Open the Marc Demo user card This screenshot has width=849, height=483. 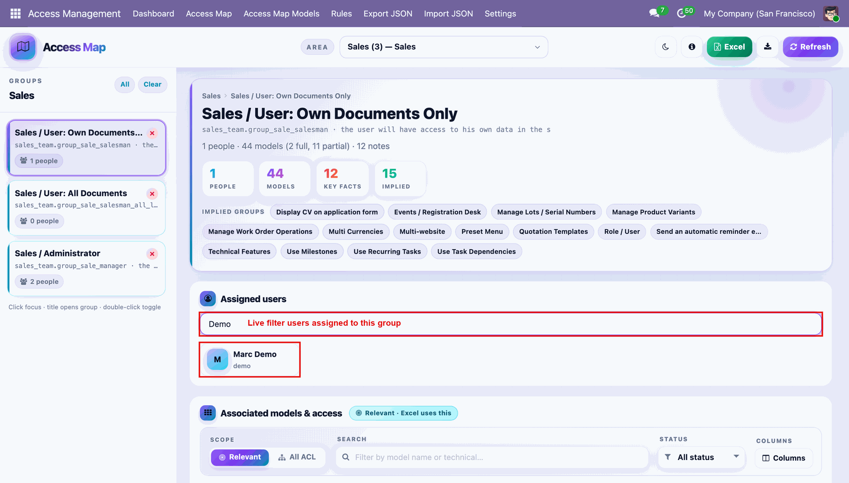pos(250,359)
